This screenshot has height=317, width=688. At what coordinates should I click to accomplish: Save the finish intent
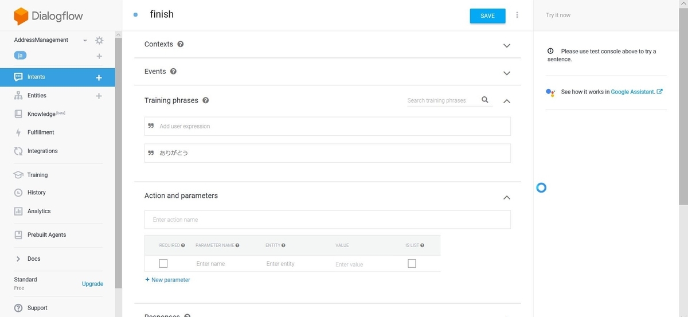click(x=487, y=16)
